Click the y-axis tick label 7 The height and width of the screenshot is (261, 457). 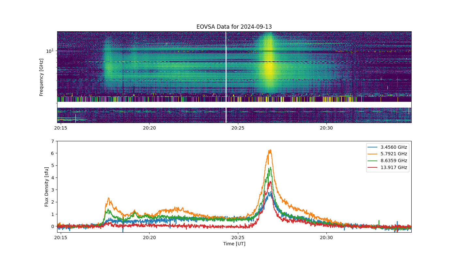click(53, 141)
